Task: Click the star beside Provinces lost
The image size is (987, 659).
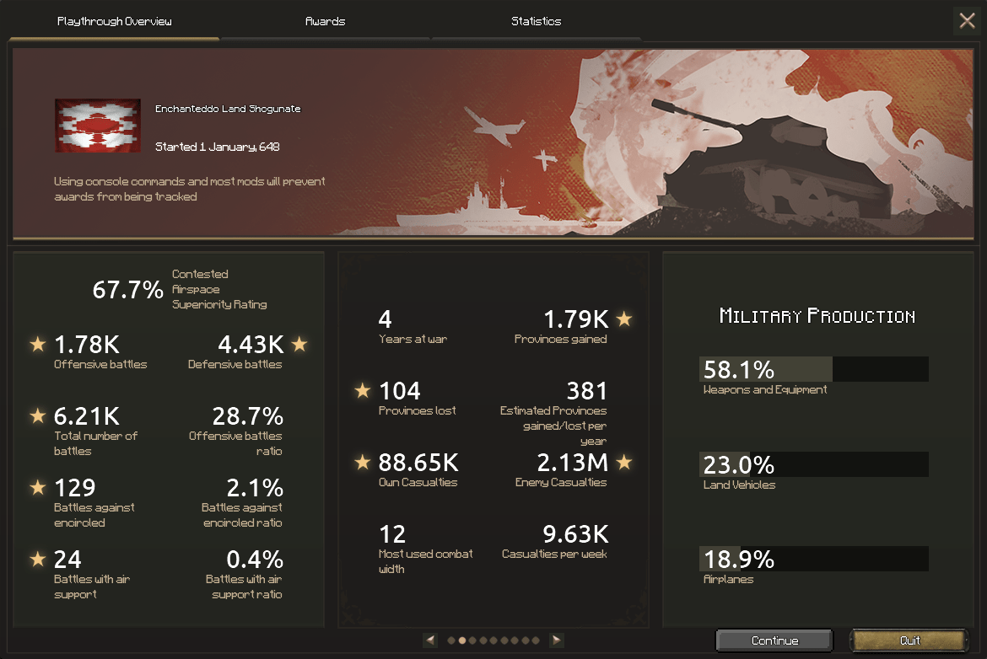Action: click(x=363, y=390)
